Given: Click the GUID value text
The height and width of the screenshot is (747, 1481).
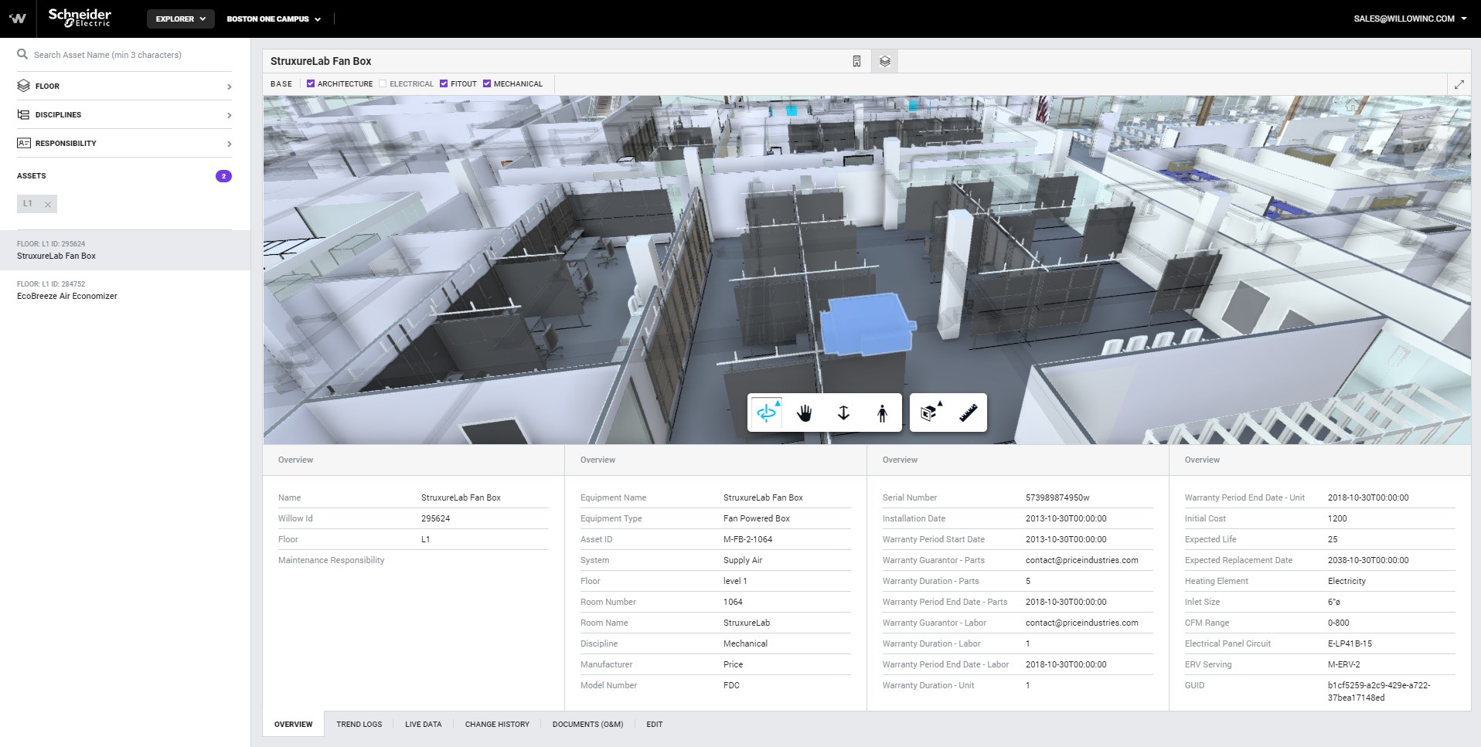Looking at the screenshot, I should coord(1378,691).
